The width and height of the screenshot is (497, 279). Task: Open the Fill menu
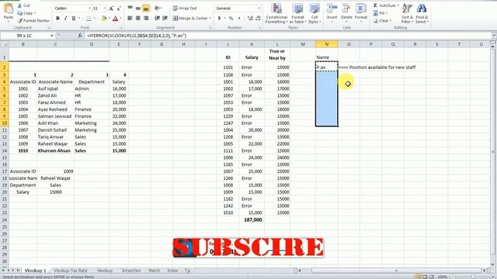[379, 13]
